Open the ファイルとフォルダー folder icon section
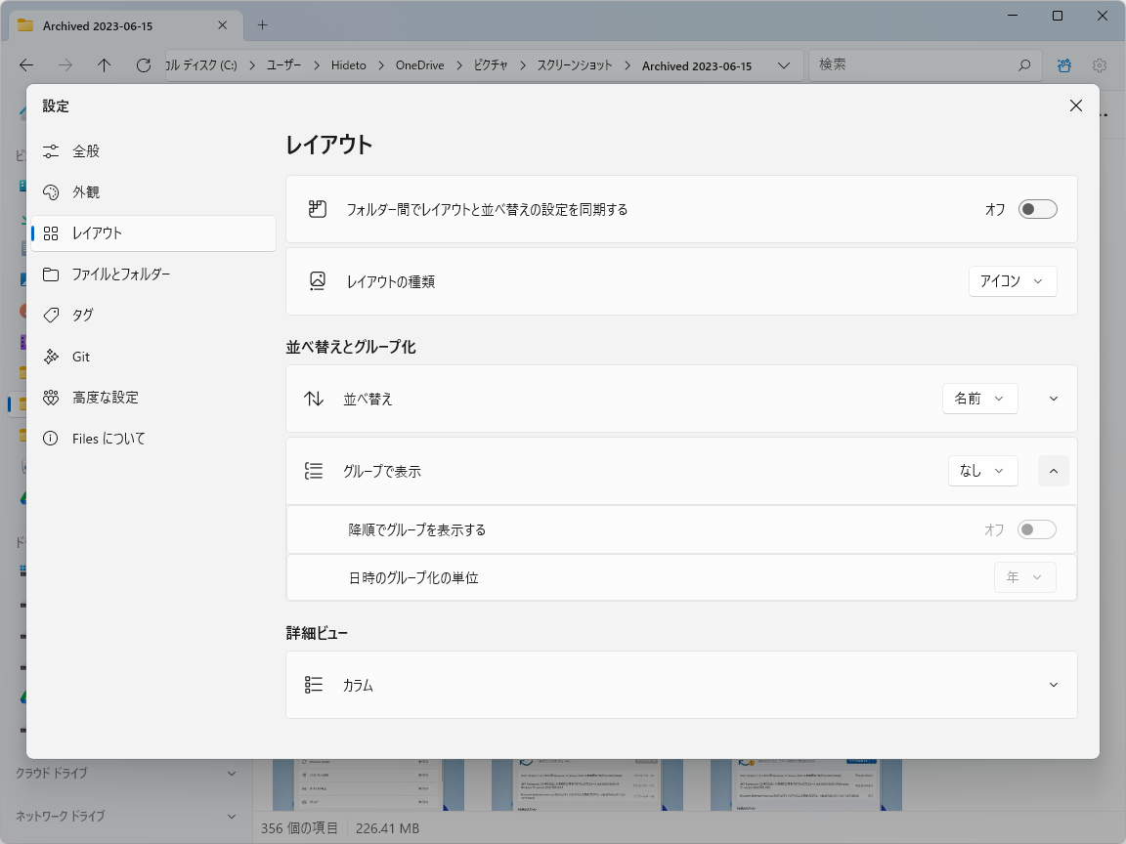 [53, 274]
